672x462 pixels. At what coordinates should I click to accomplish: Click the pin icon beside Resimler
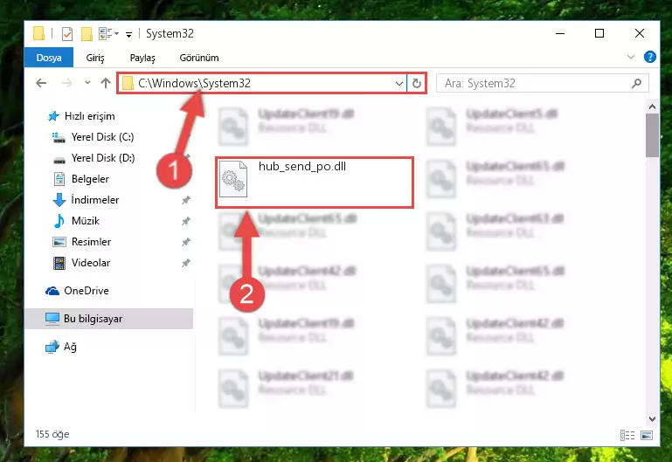(x=185, y=242)
